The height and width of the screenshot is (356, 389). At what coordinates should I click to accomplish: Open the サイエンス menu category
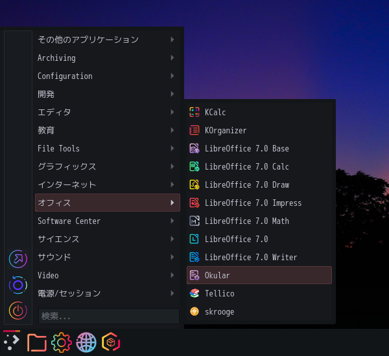108,239
